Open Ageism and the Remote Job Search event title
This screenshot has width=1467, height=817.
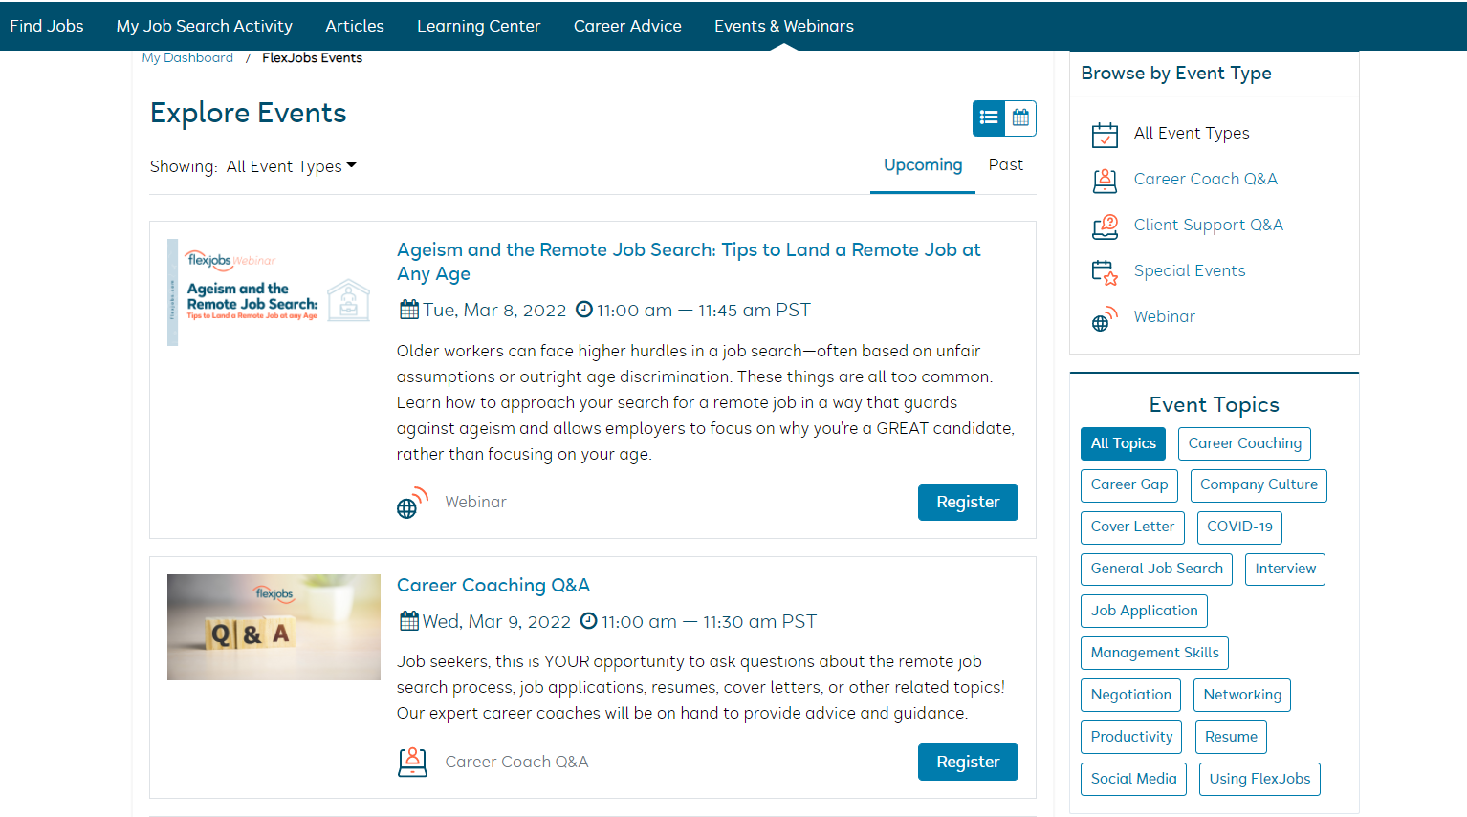tap(689, 262)
